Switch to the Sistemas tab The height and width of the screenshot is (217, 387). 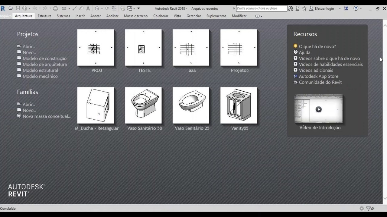[63, 16]
